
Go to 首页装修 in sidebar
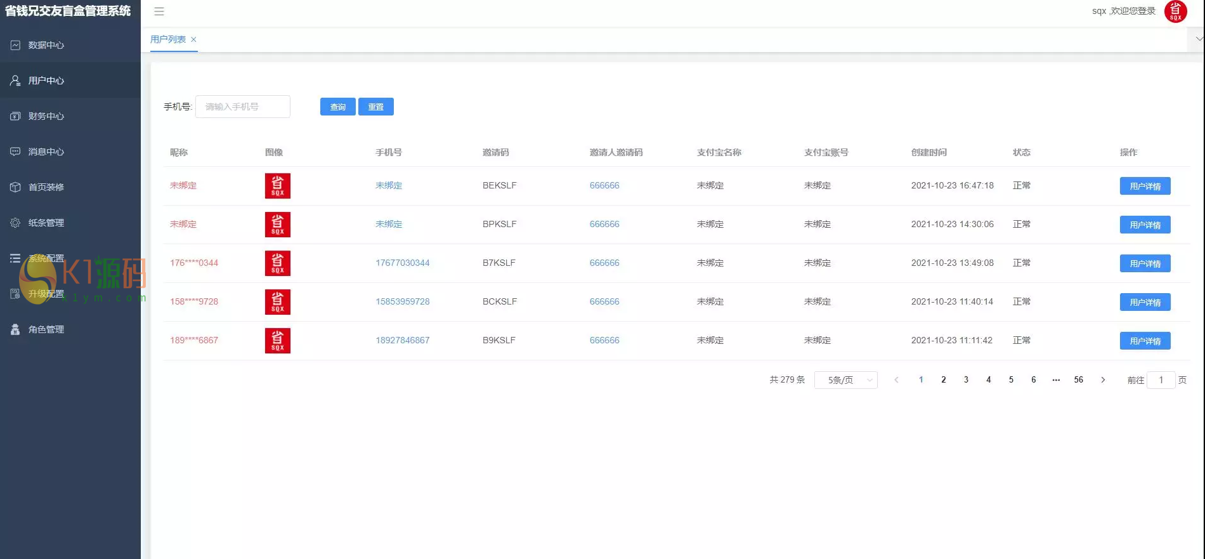(46, 187)
